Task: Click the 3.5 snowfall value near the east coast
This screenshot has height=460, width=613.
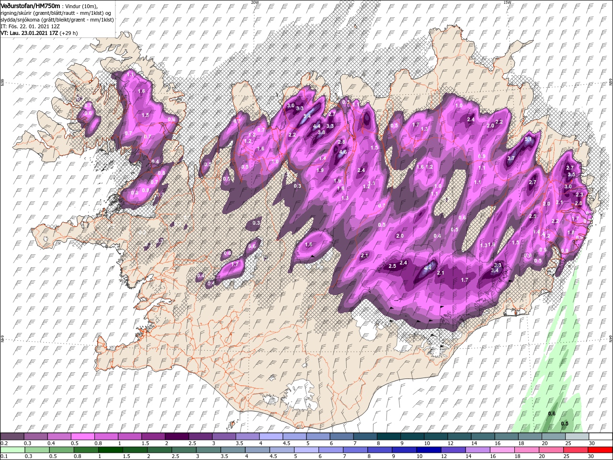Action: [x=571, y=174]
